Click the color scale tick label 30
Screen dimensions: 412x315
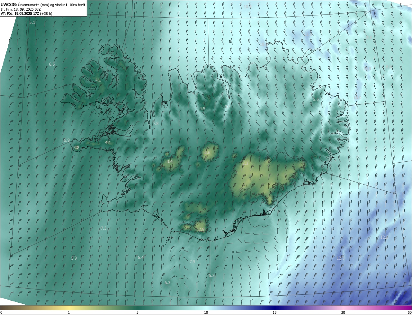point(343,312)
